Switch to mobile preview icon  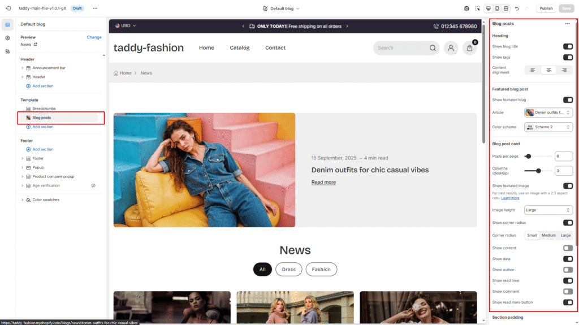pos(497,8)
